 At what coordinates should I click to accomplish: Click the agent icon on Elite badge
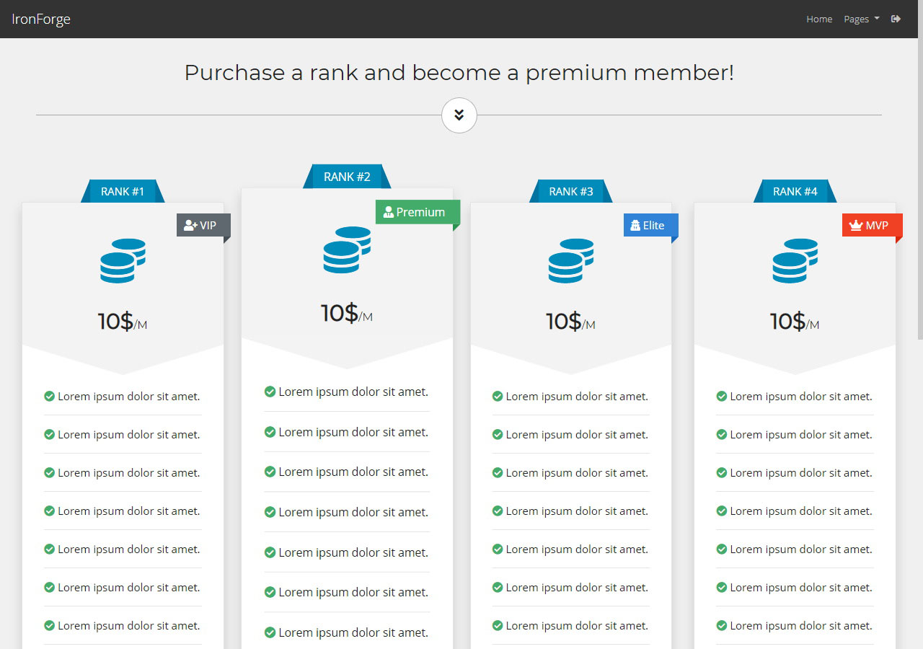click(x=635, y=226)
